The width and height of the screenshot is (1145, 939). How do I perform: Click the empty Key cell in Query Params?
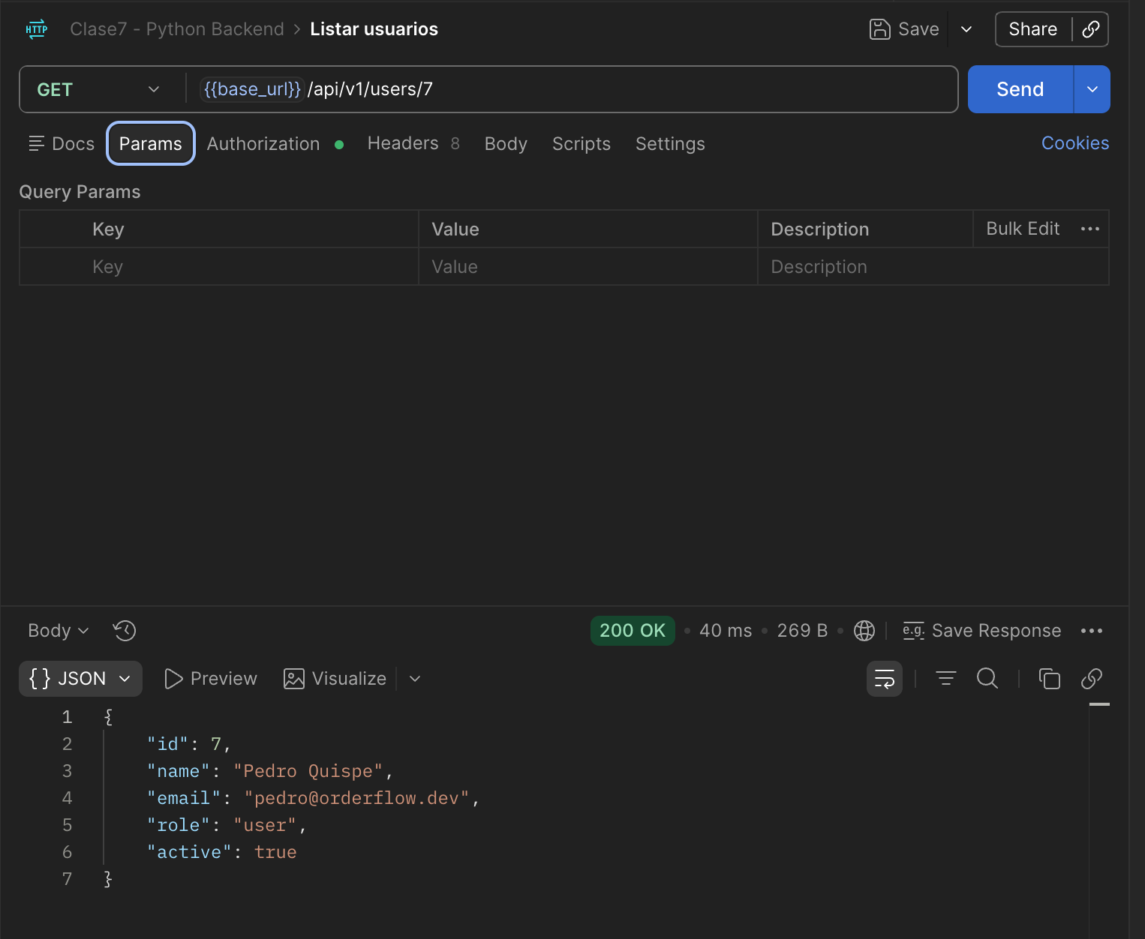tap(248, 267)
